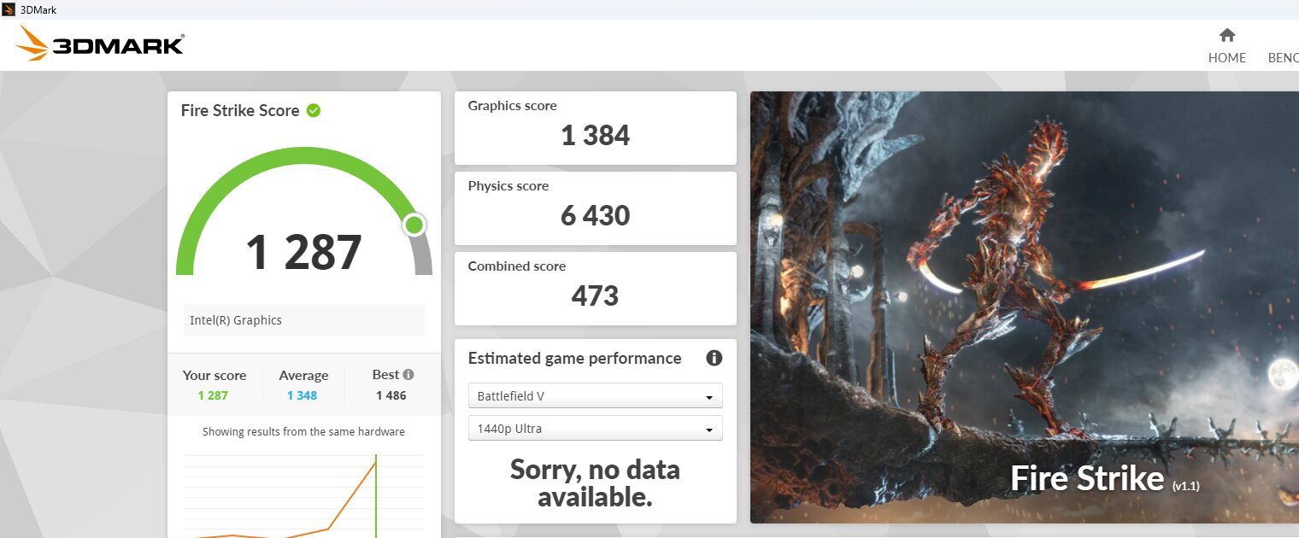Click the info icon next to Best
The image size is (1299, 538).
click(x=409, y=374)
